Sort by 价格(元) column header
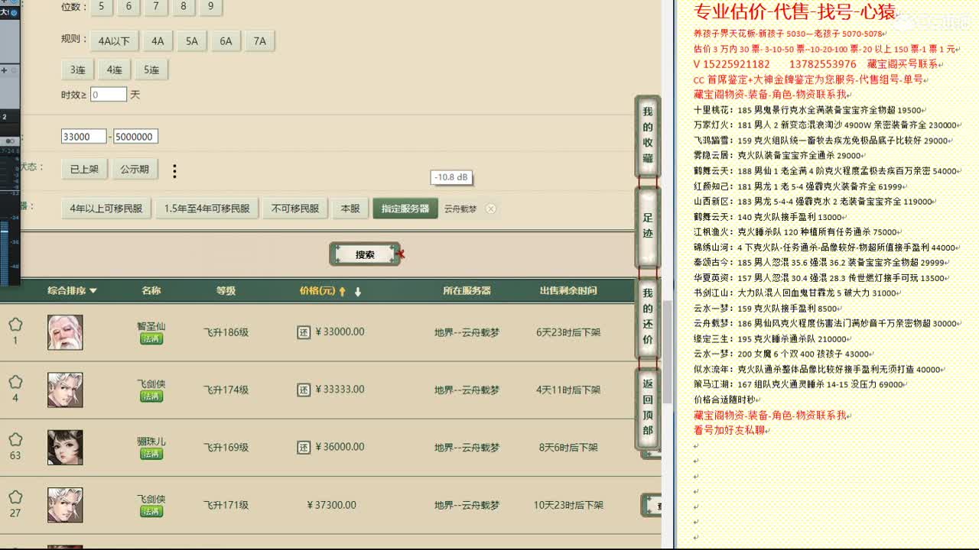This screenshot has height=550, width=979. point(317,291)
